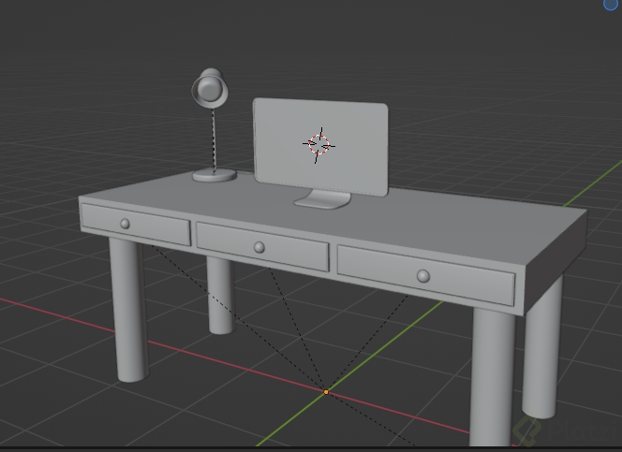
Task: Select the round lamp base on the desk
Action: point(215,175)
